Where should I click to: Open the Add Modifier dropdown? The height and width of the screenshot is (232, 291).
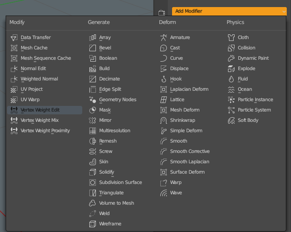click(x=229, y=11)
